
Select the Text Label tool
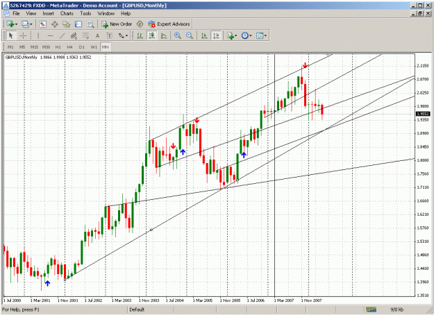pos(109,35)
